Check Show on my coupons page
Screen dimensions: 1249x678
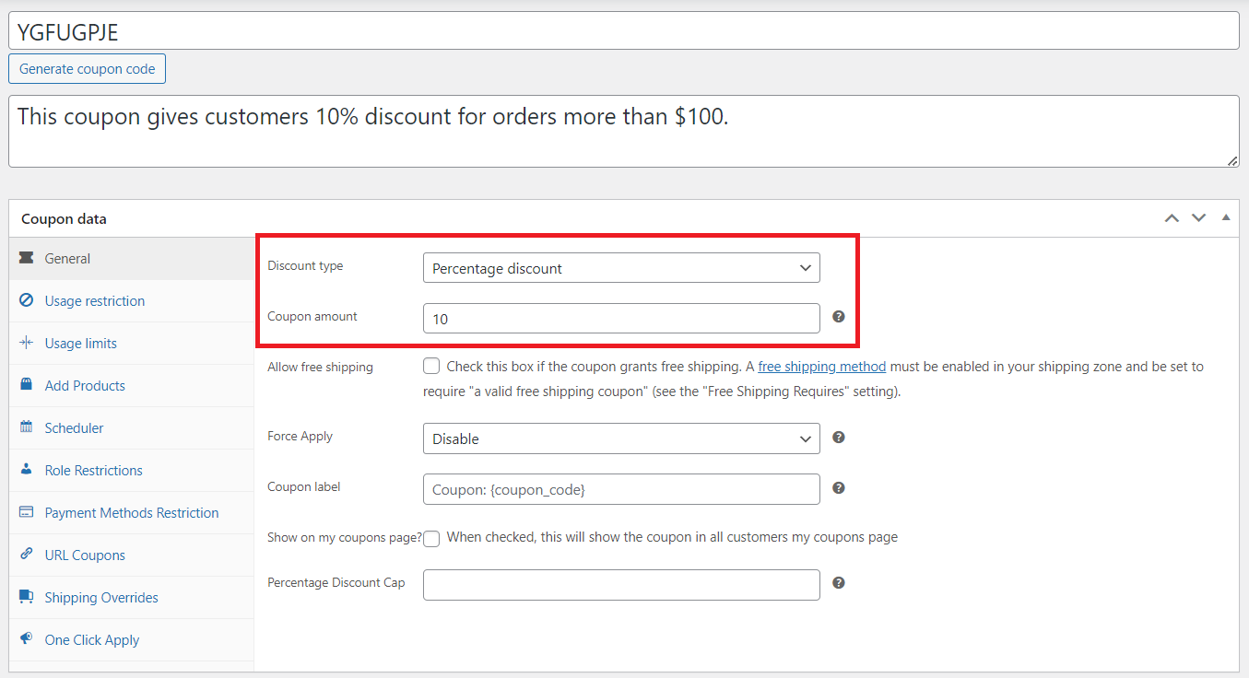pos(431,538)
